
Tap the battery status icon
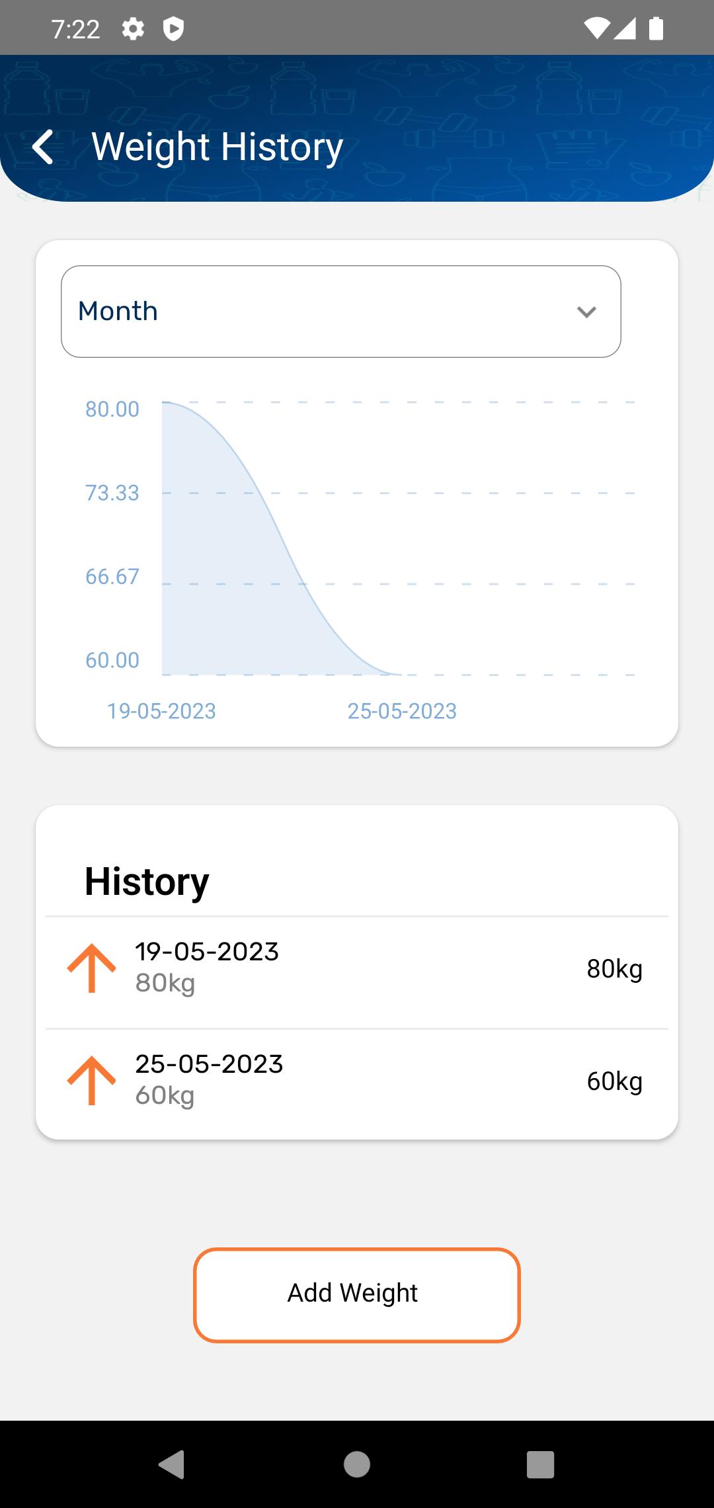click(x=656, y=28)
